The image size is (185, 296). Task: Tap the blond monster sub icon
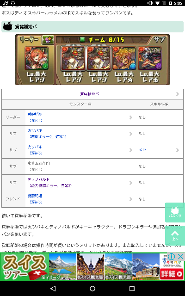tap(124, 58)
